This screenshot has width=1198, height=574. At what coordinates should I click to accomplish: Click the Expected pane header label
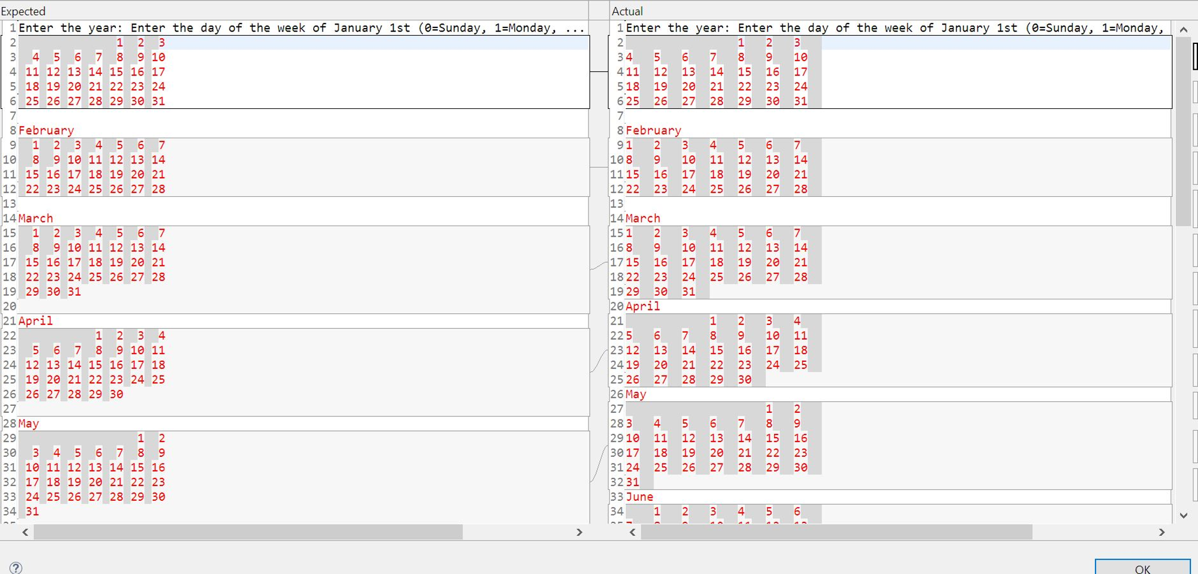coord(23,11)
